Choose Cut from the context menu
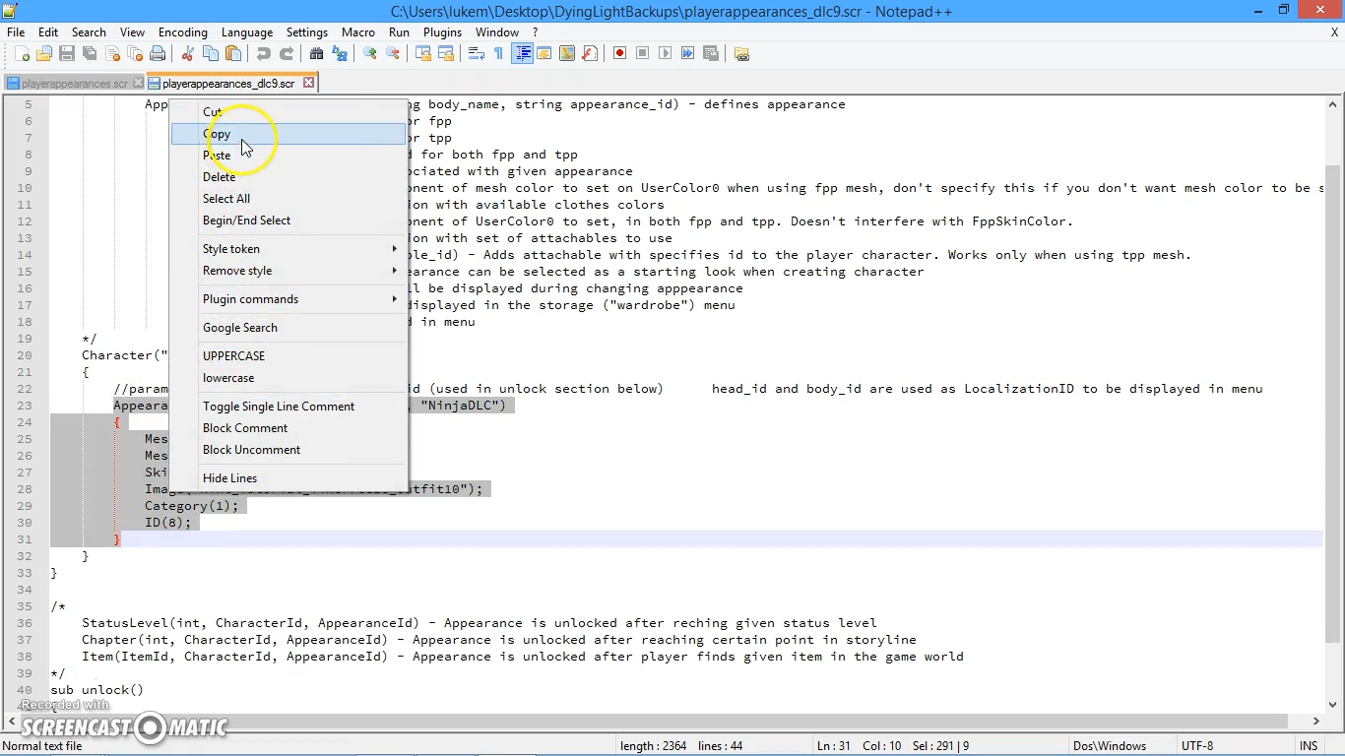The image size is (1345, 756). point(288,112)
